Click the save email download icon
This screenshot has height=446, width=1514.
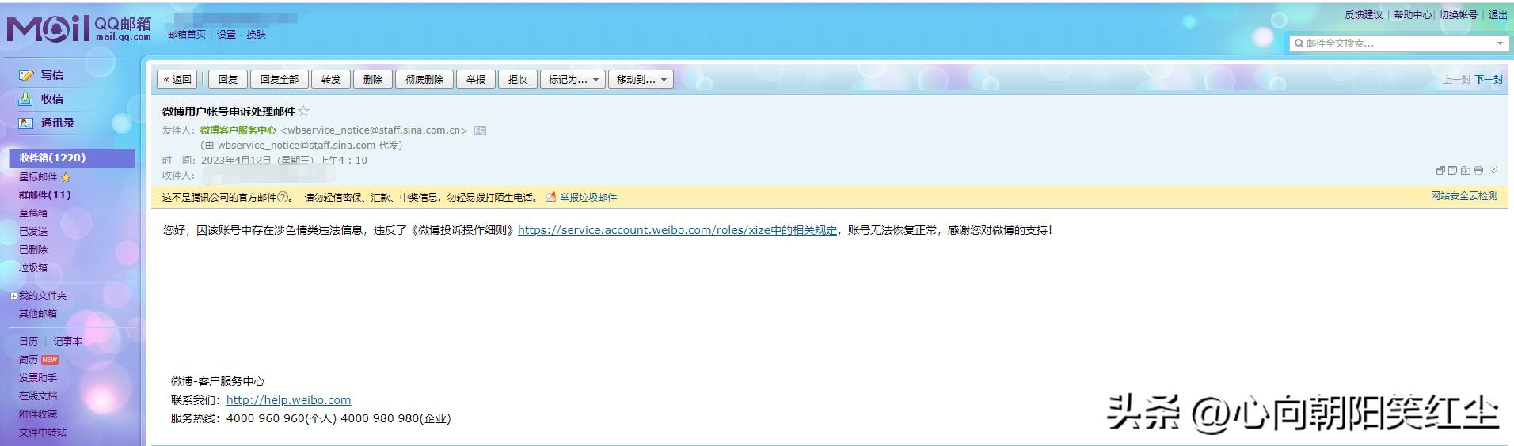pos(1465,170)
